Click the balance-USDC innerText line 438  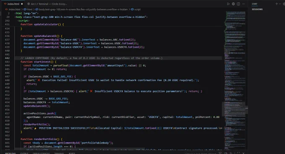81,44
